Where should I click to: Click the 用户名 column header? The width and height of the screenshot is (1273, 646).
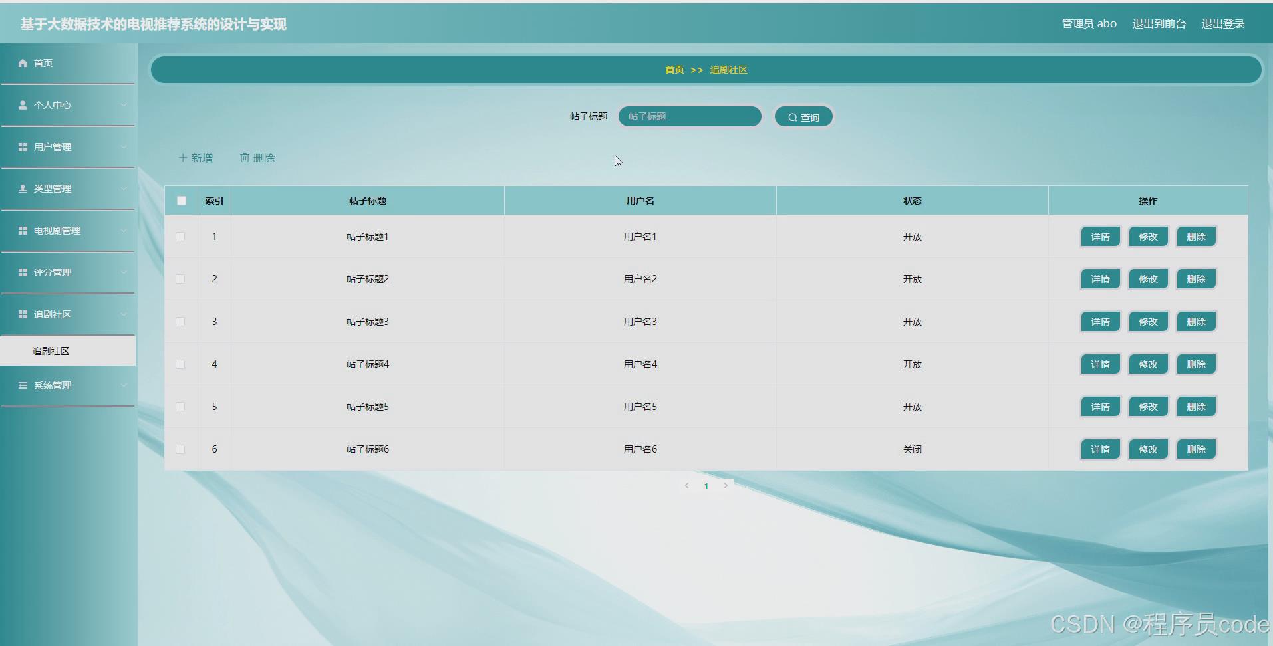point(640,201)
